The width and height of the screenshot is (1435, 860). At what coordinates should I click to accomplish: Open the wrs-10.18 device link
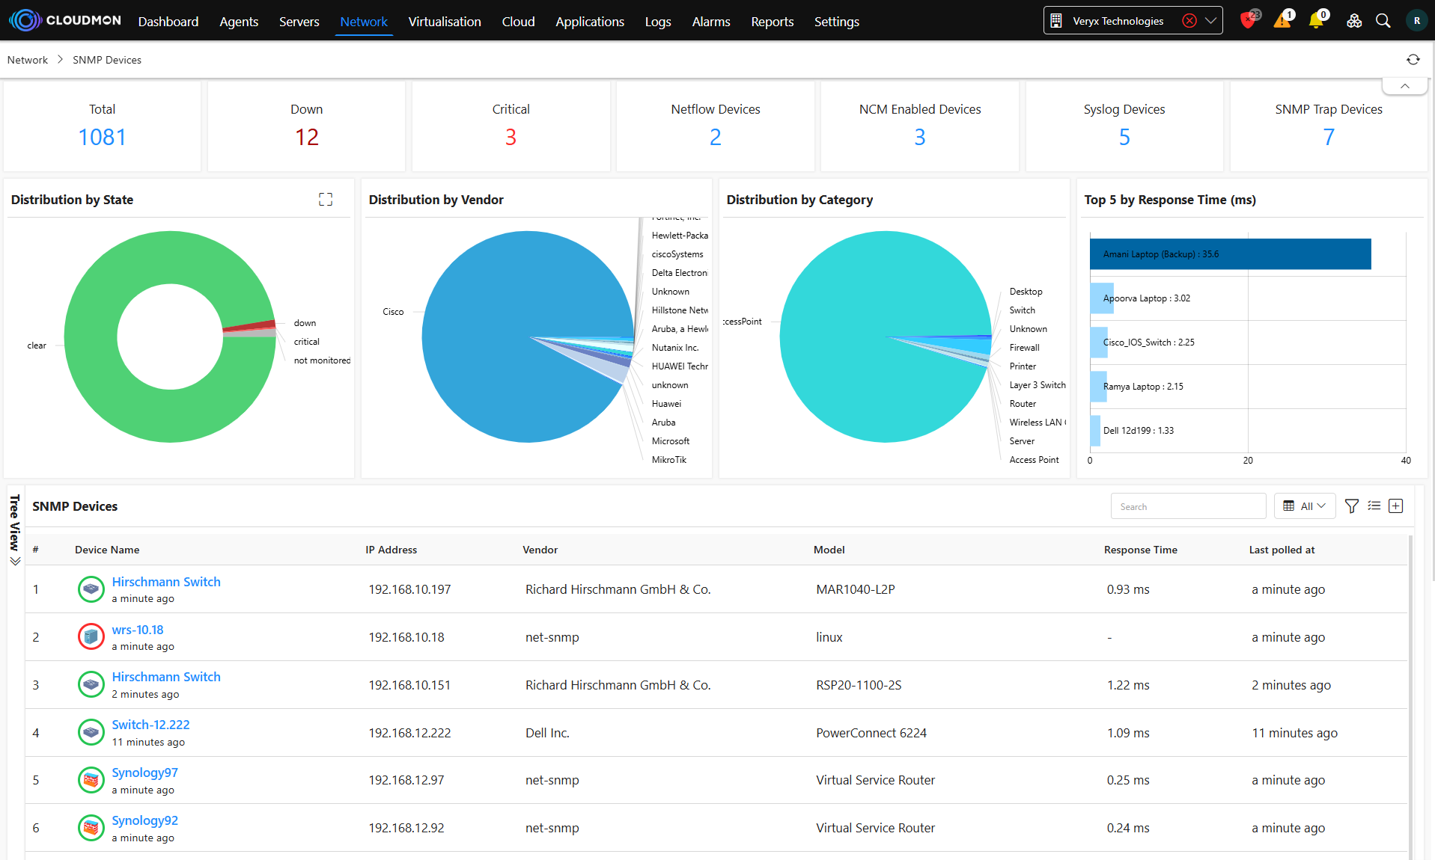[138, 630]
